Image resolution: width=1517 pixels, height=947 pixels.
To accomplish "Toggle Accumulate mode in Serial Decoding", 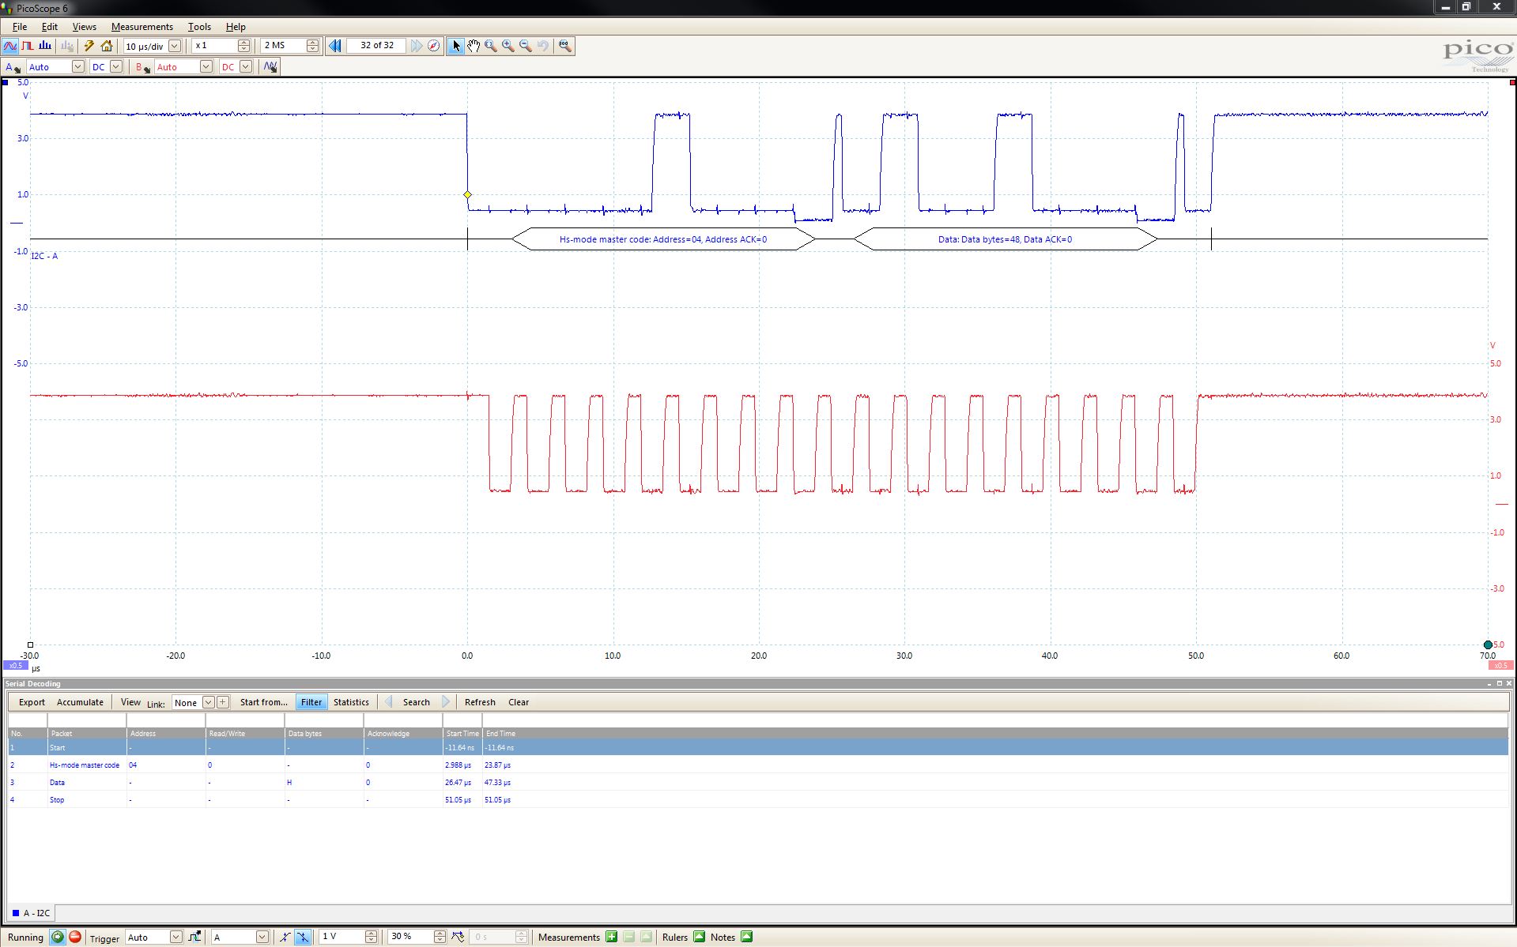I will (80, 702).
